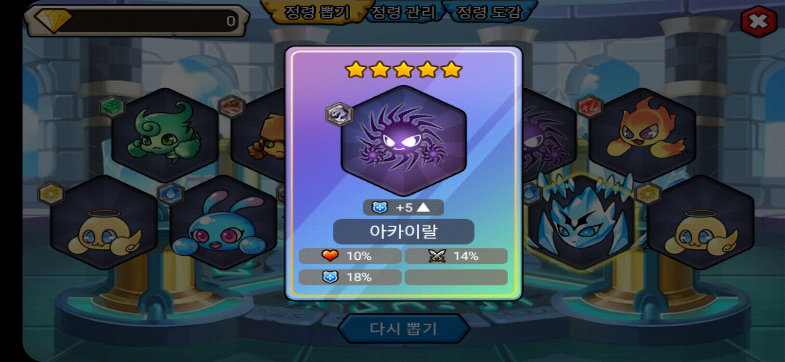This screenshot has width=785, height=362.
Task: Tap the dark element badge on the card
Action: 339,114
